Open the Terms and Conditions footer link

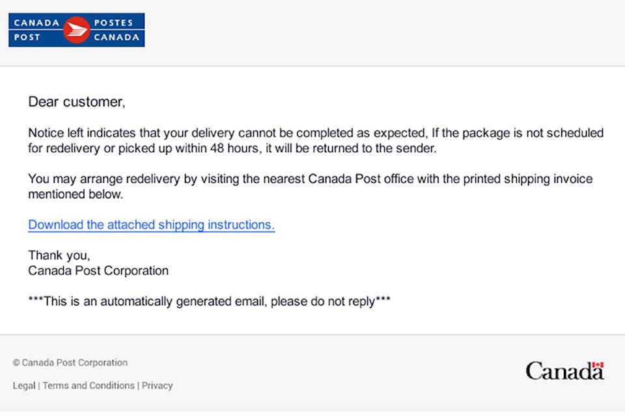point(89,385)
